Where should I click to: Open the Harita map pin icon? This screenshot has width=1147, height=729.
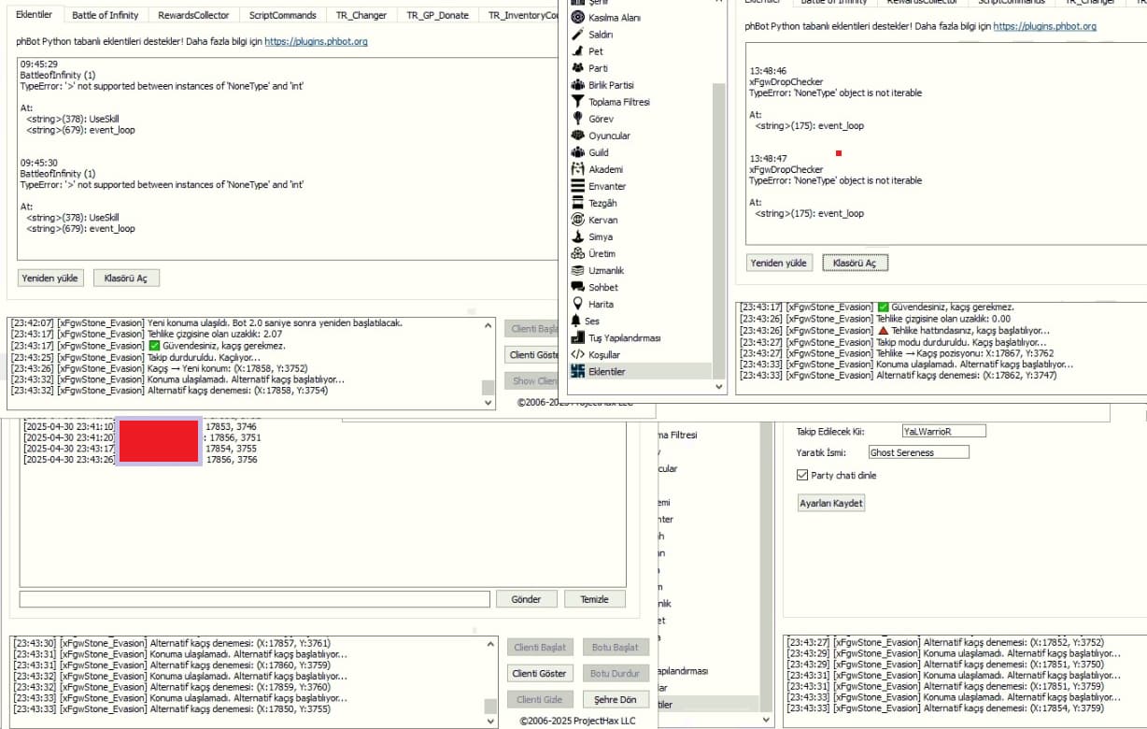(578, 304)
